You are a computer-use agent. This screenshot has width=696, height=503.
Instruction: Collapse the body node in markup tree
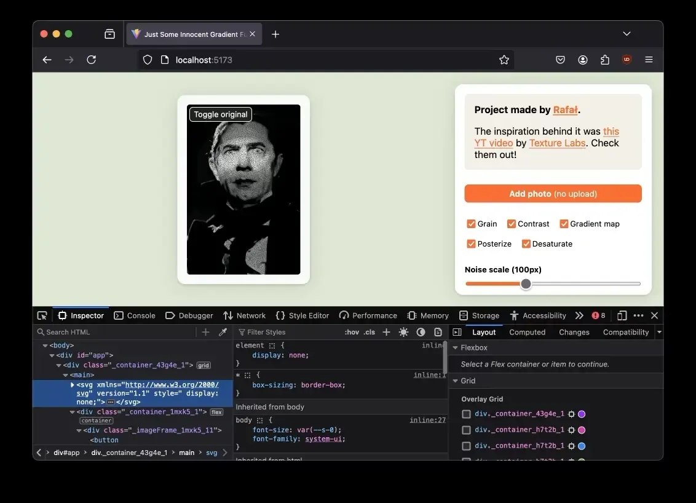click(45, 346)
